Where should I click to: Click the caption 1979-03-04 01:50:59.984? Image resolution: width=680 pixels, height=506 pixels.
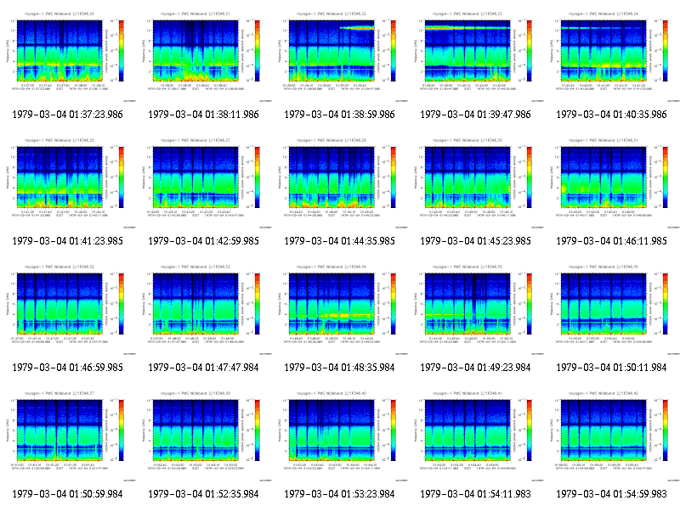(x=68, y=494)
